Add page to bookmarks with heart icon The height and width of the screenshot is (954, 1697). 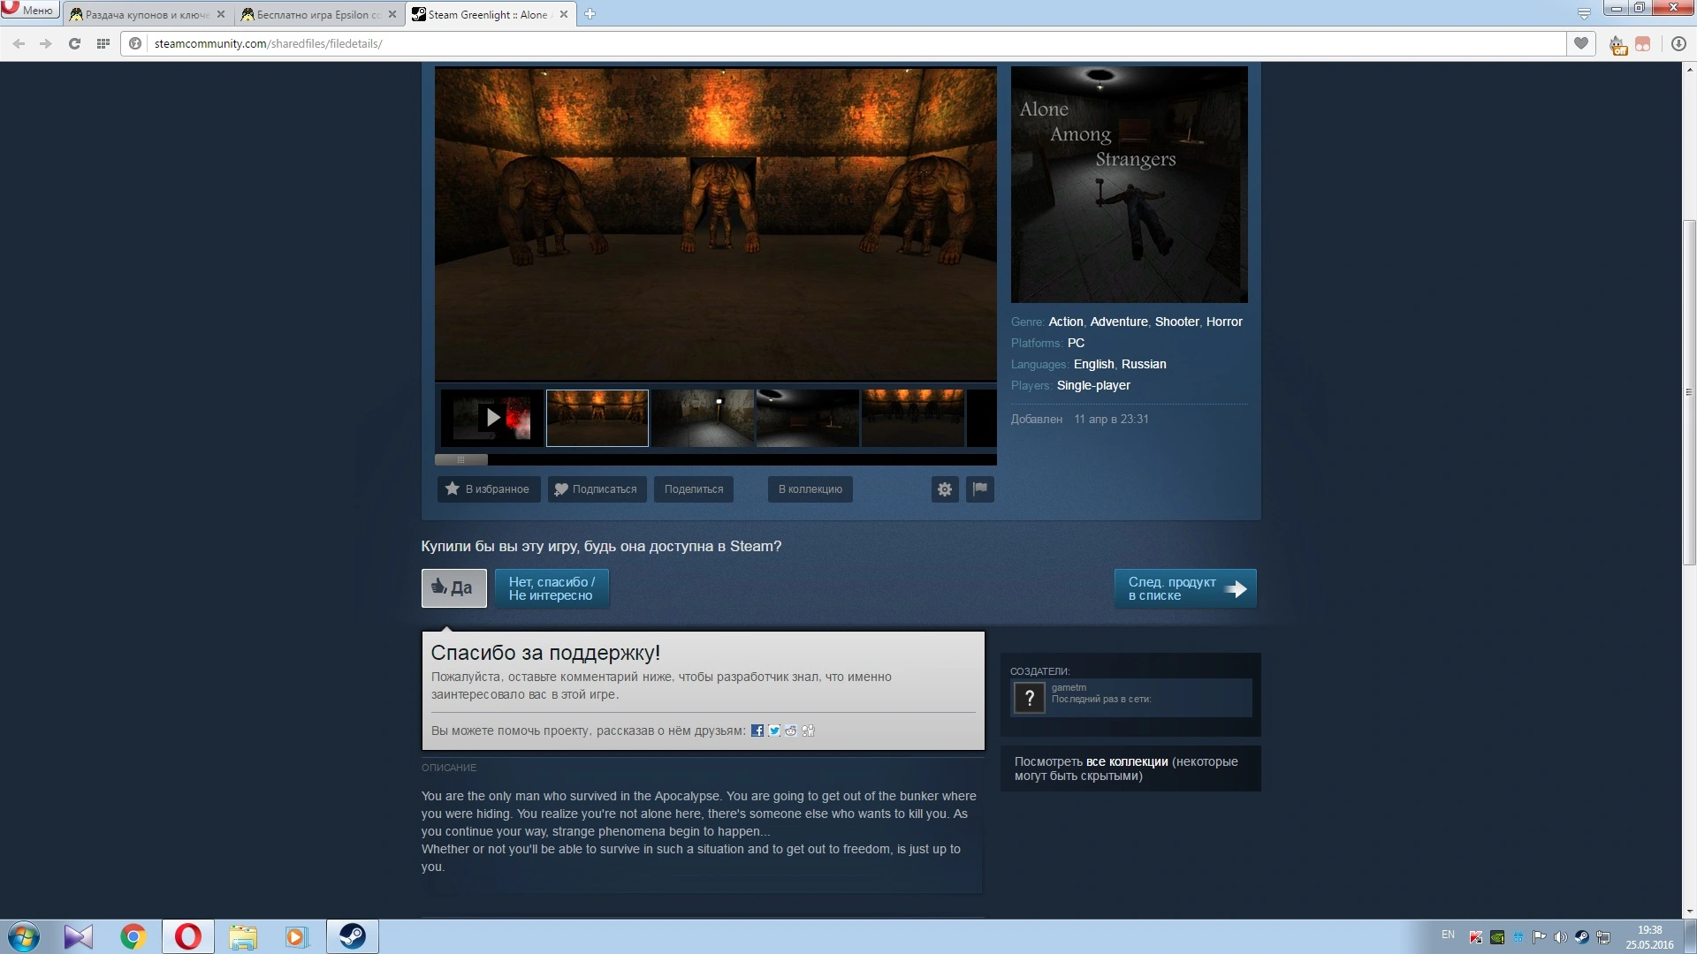click(1581, 43)
